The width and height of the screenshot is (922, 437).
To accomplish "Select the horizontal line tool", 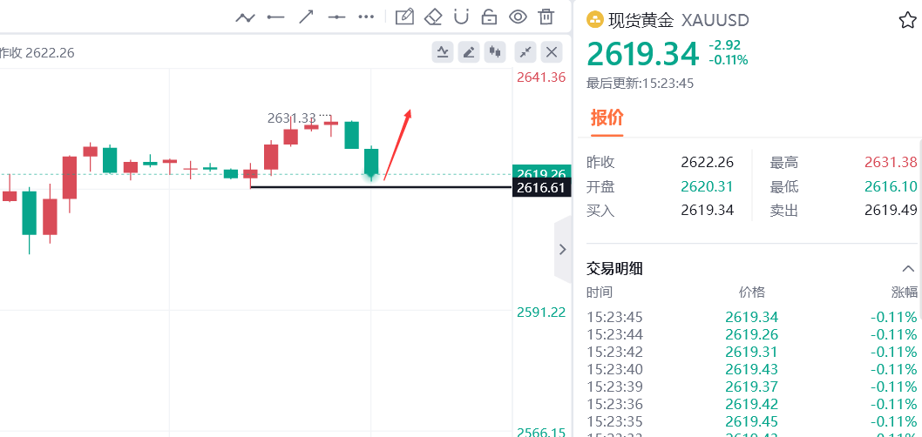I will 336,17.
